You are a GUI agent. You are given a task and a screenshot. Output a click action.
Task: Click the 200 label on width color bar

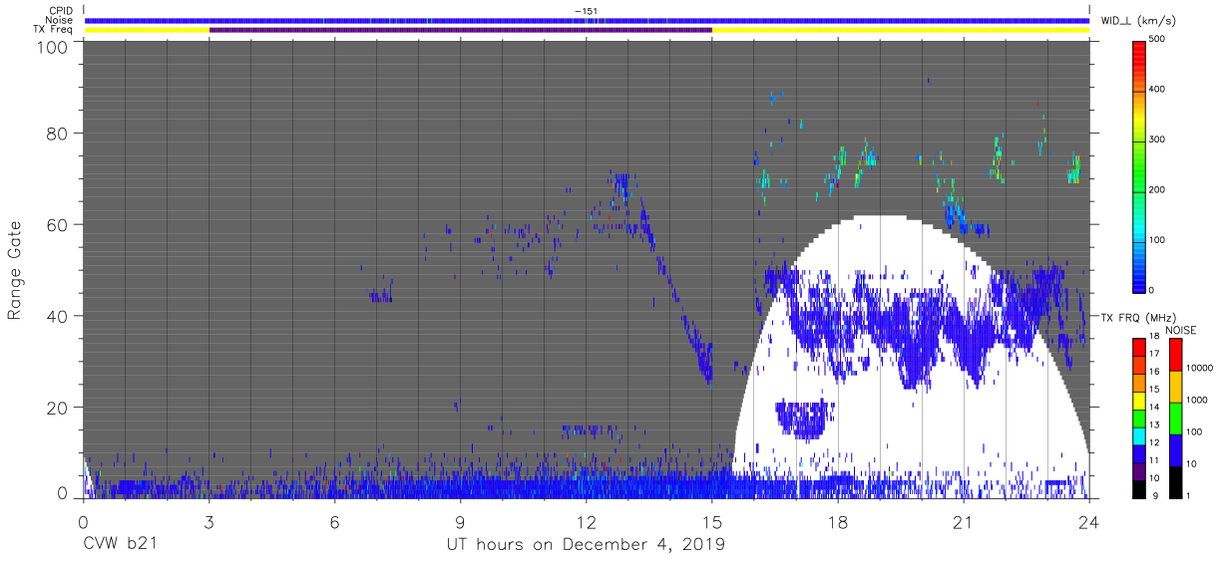(x=1158, y=189)
